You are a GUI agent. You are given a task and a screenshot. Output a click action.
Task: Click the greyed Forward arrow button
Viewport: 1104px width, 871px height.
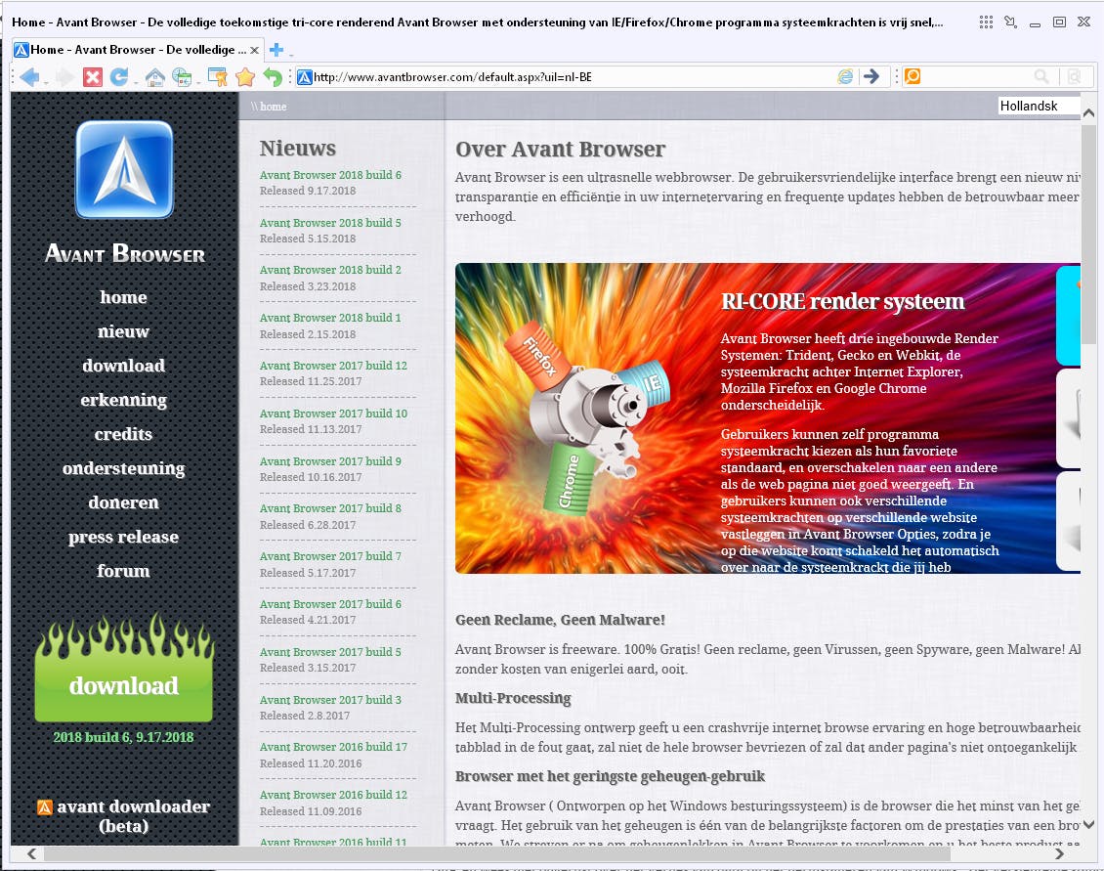[64, 77]
